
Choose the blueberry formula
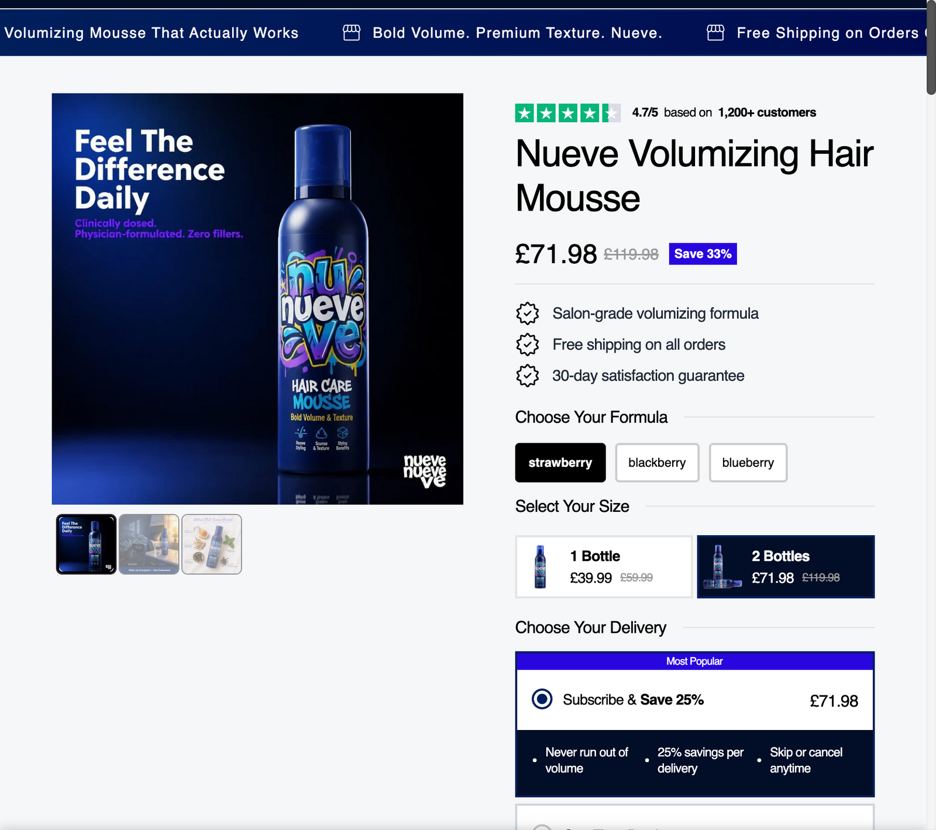click(x=748, y=463)
